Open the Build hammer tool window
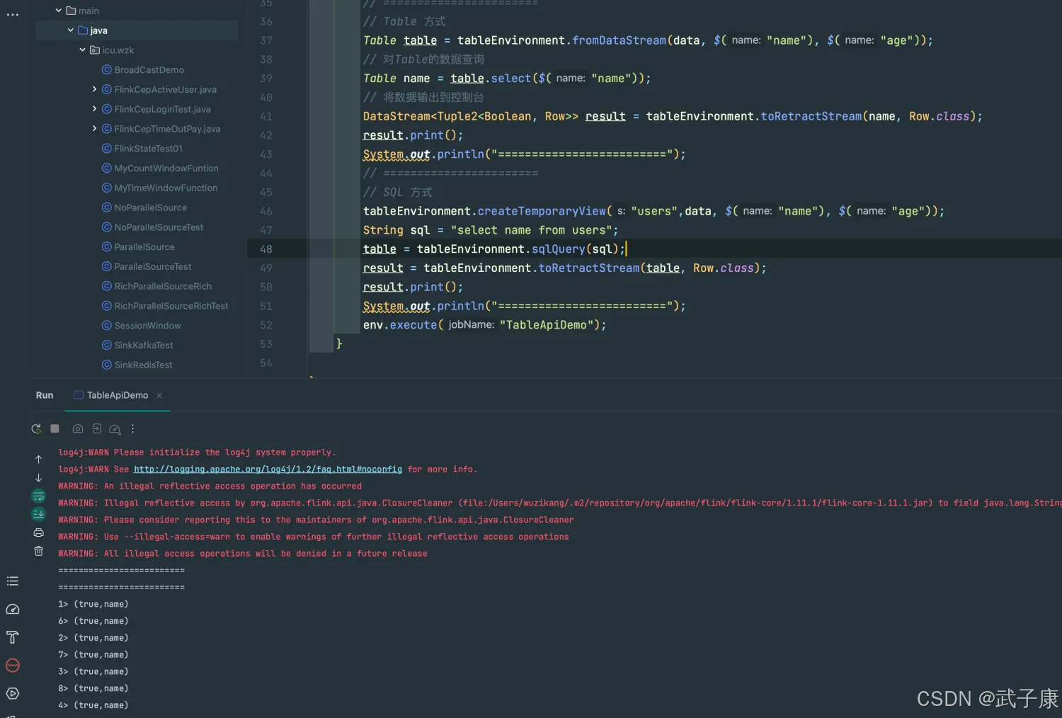1062x718 pixels. (13, 637)
